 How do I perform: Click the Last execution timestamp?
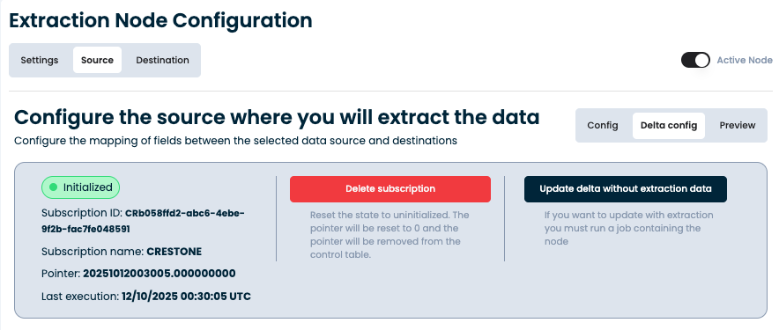[x=186, y=297]
